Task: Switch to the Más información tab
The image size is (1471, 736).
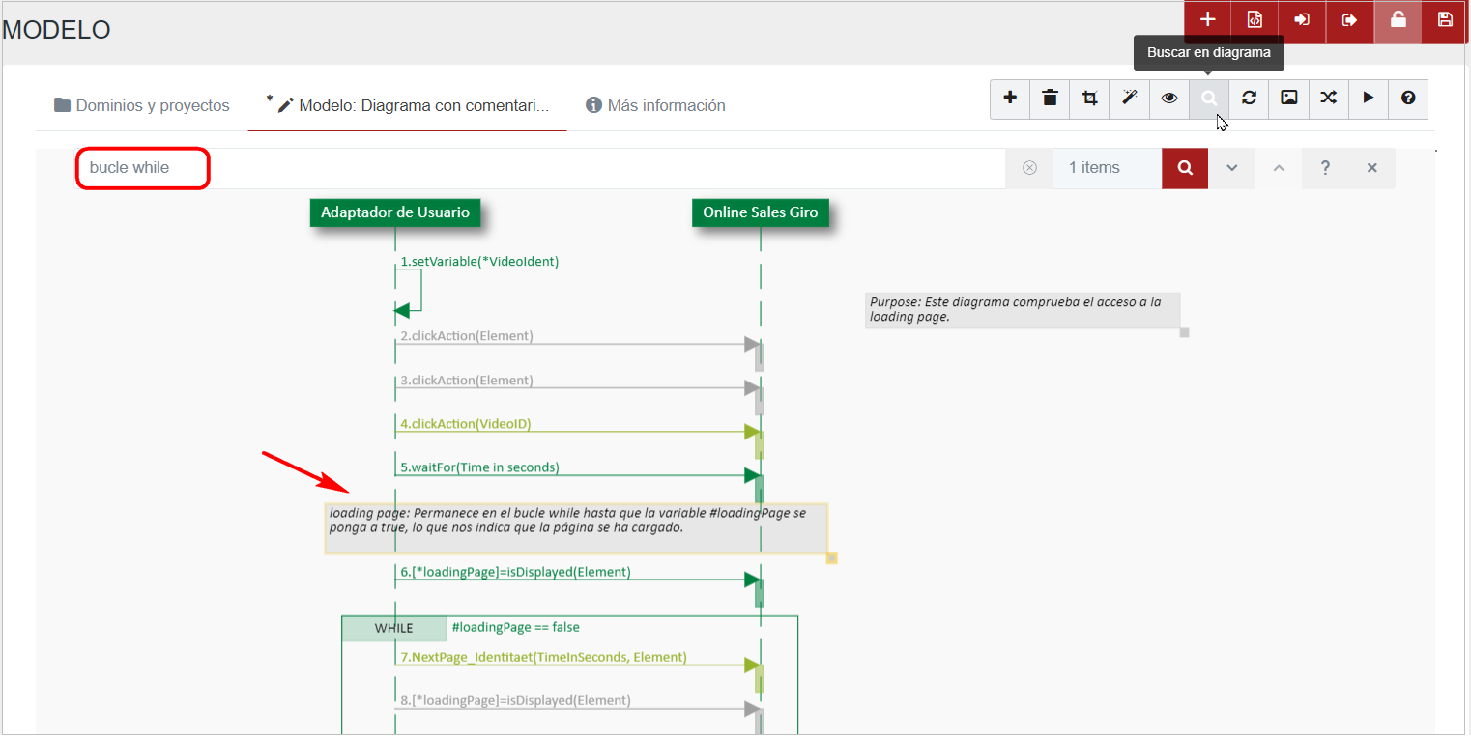Action: [655, 105]
